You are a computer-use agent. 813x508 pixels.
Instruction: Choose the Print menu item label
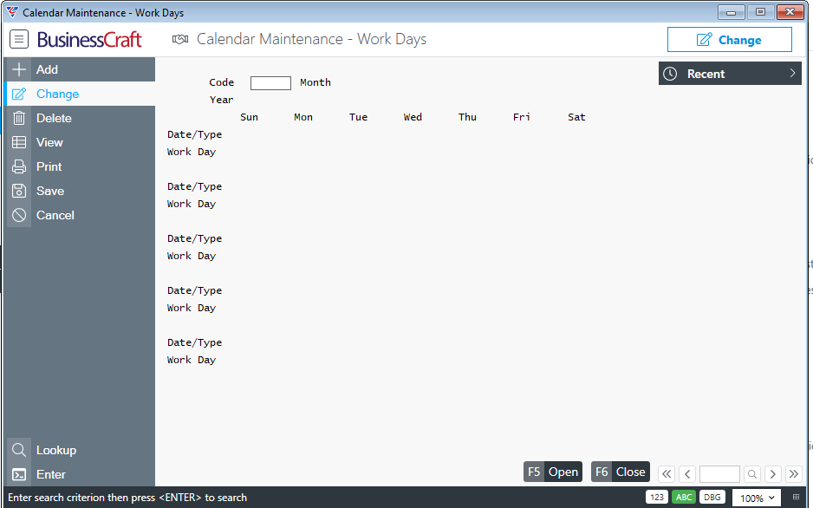[49, 166]
